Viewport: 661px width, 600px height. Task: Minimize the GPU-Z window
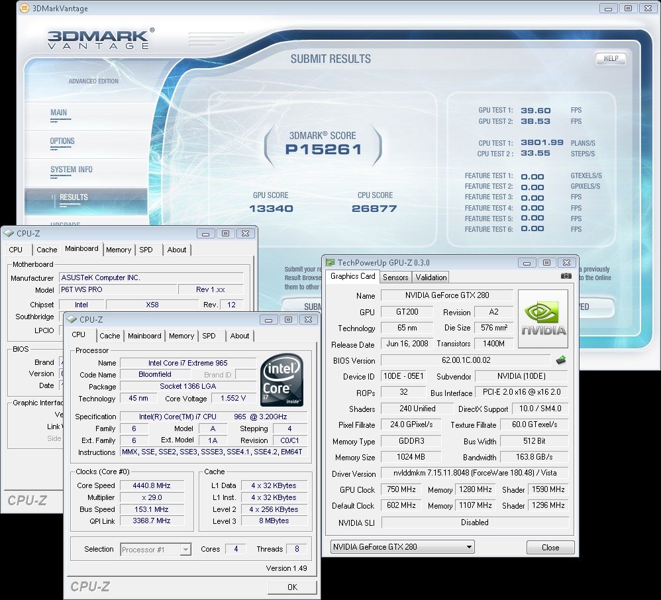pos(527,263)
